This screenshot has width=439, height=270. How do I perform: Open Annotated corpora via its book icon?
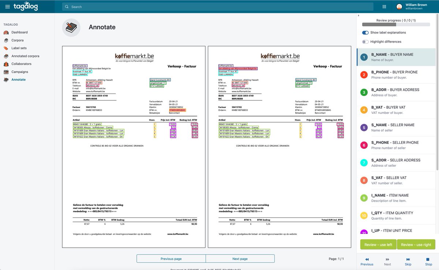click(6, 56)
